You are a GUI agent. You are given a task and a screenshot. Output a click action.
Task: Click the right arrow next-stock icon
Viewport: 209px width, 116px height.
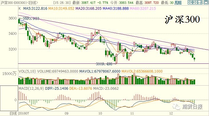click(x=195, y=2)
